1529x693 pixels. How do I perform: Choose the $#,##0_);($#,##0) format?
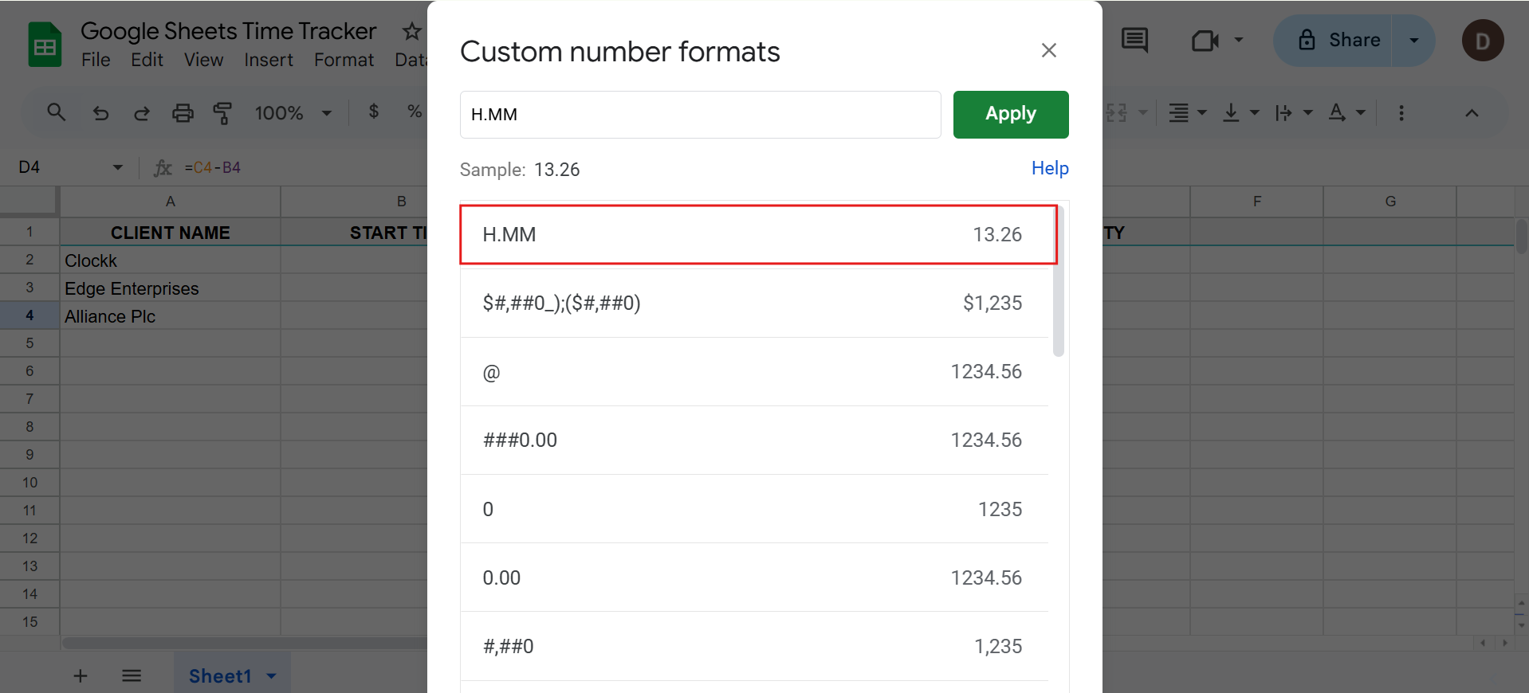click(x=754, y=303)
